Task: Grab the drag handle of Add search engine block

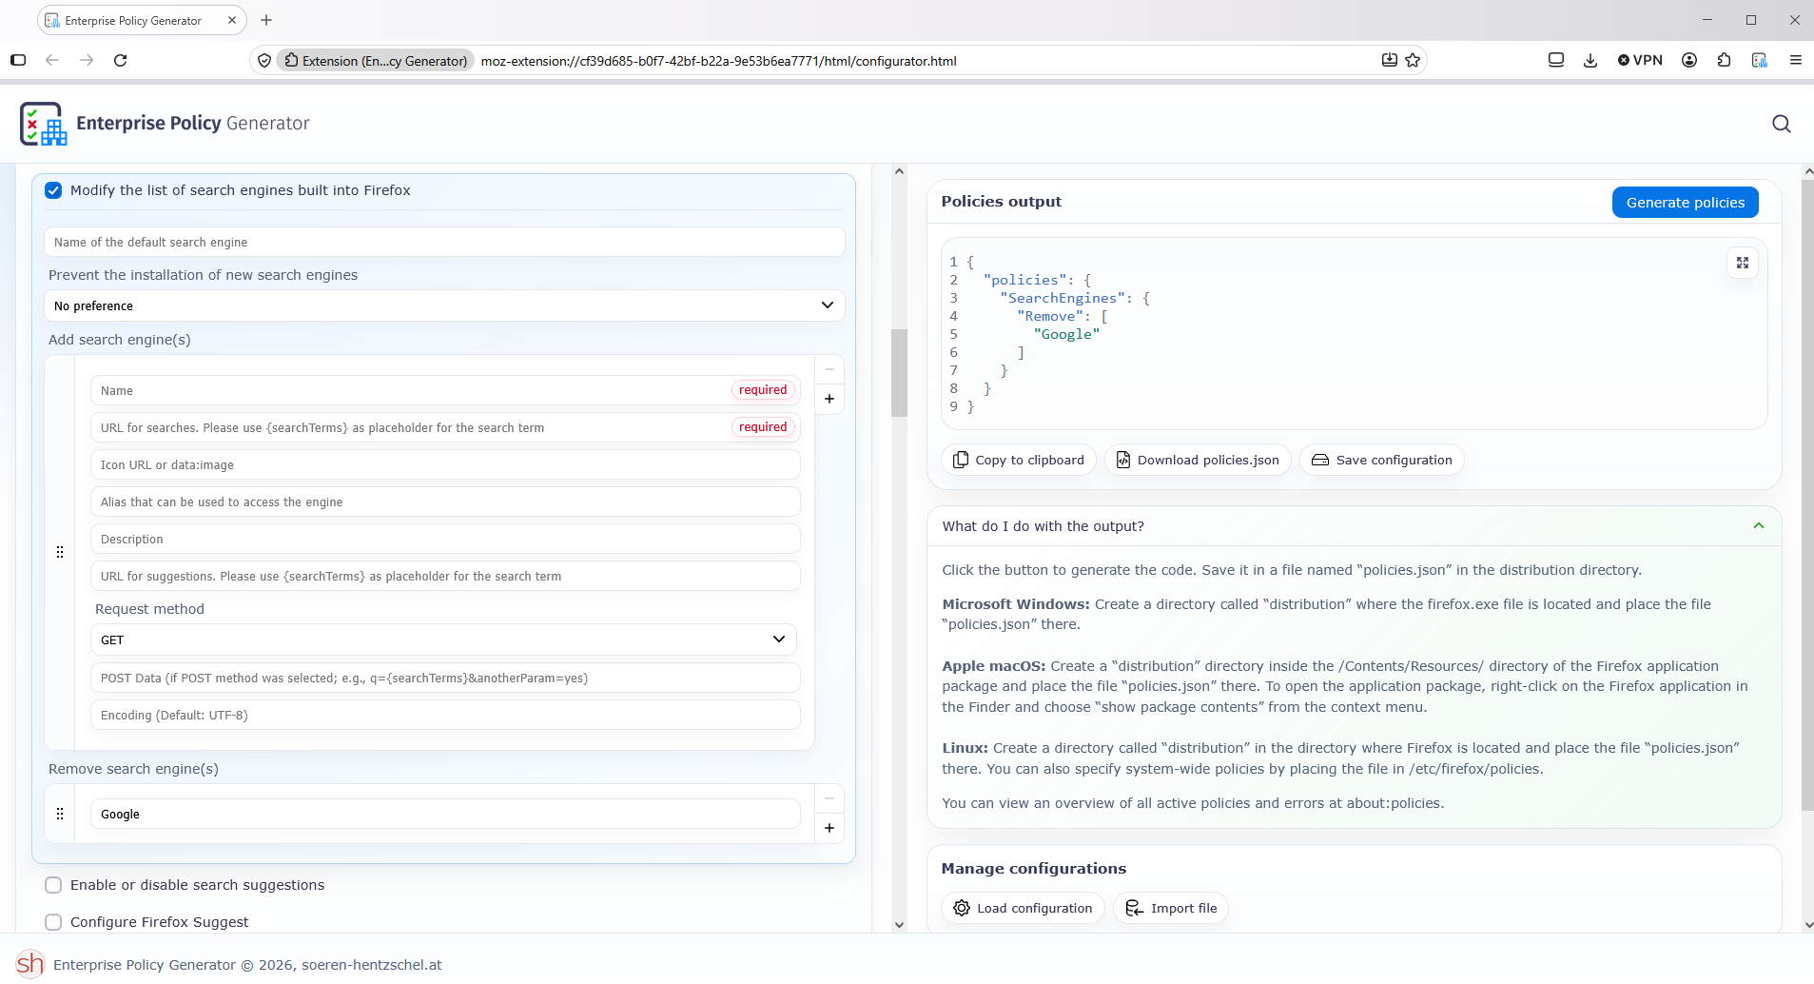Action: point(60,552)
